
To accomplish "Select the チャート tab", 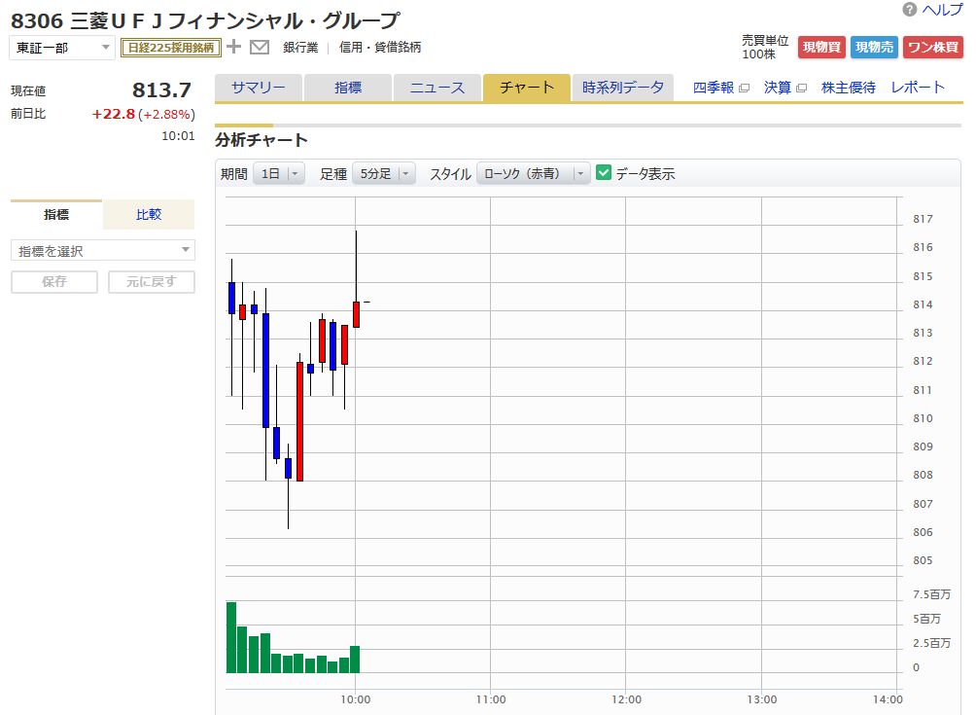I will pyautogui.click(x=527, y=88).
